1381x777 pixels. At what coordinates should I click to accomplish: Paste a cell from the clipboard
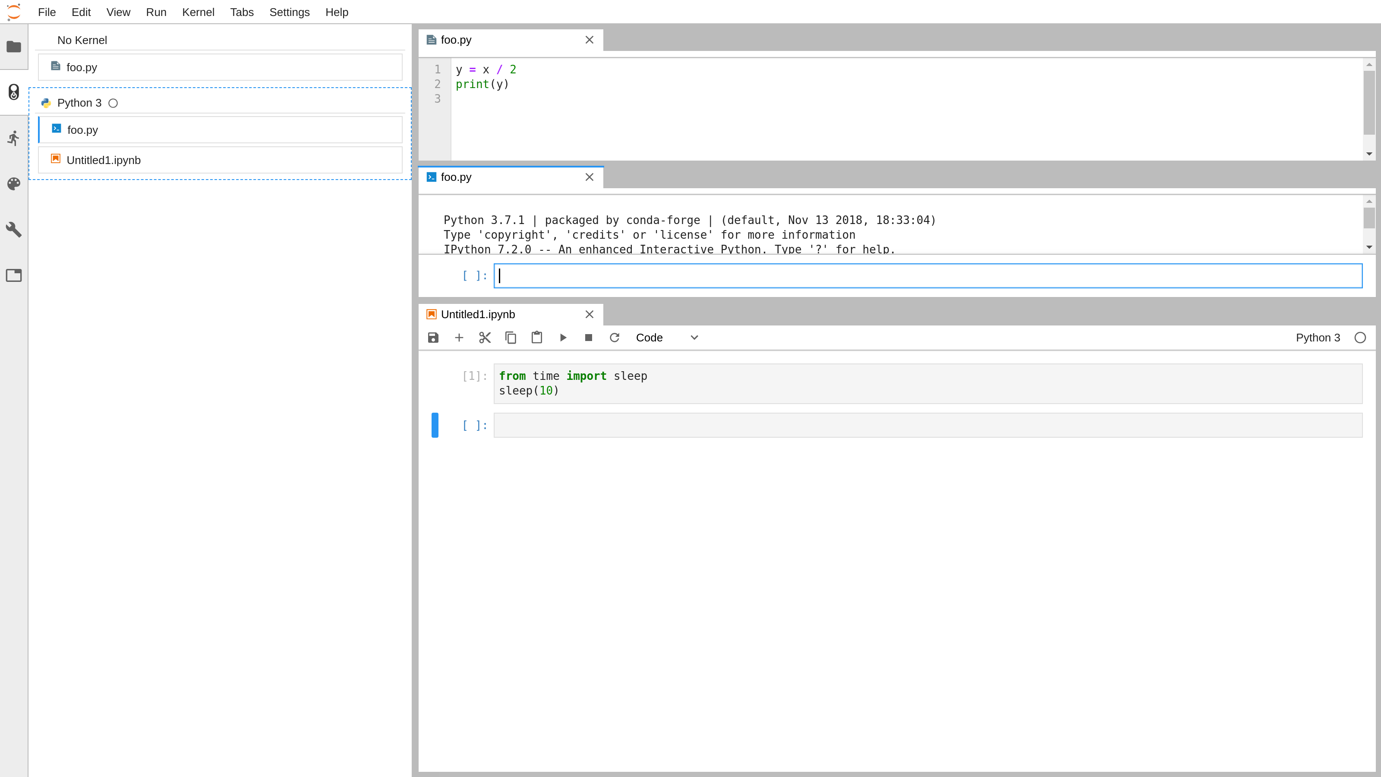pyautogui.click(x=536, y=337)
